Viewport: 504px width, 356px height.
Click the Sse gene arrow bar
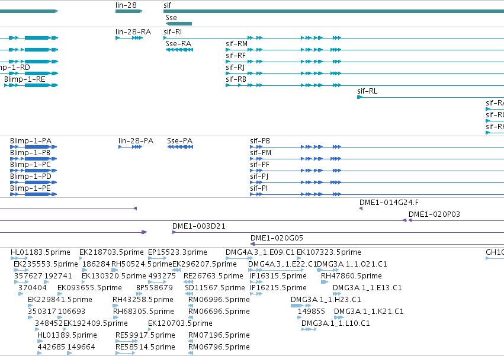pyautogui.click(x=179, y=24)
